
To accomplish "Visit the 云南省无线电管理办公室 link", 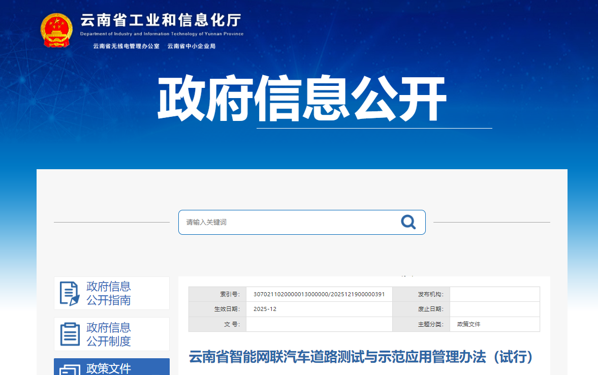I will click(x=126, y=46).
